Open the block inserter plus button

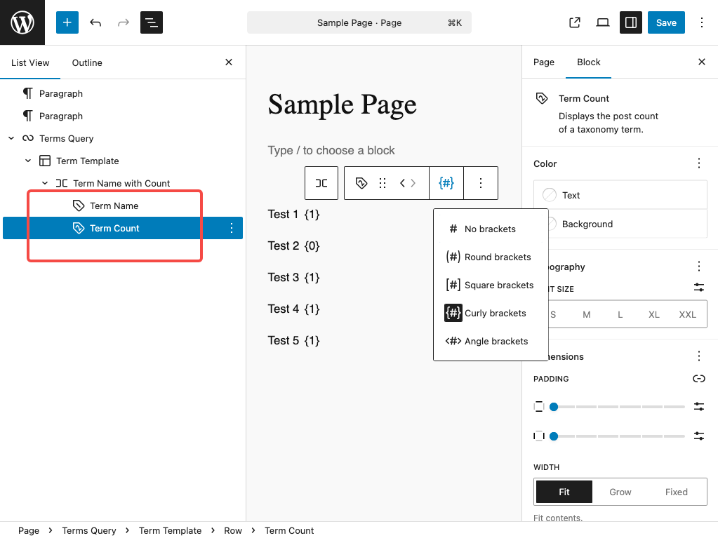[67, 22]
